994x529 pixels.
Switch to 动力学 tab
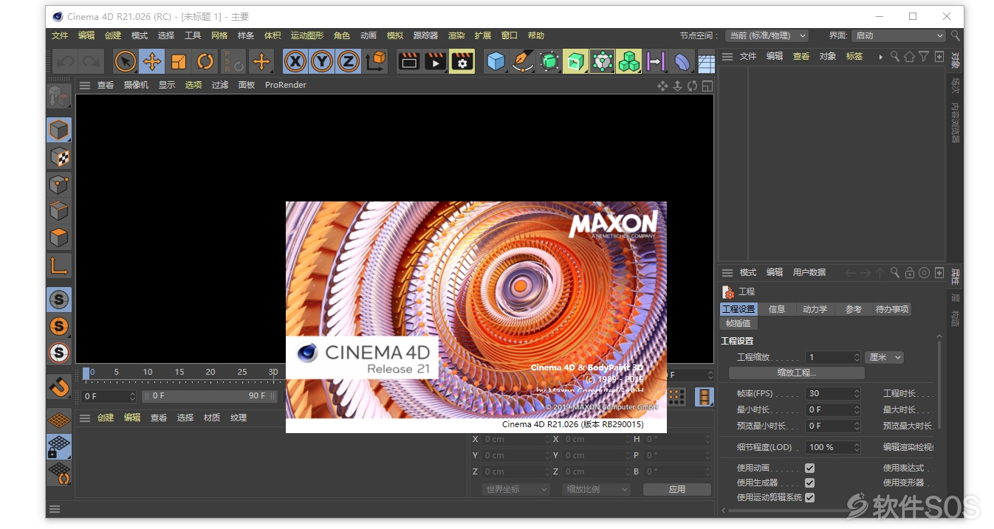[815, 309]
